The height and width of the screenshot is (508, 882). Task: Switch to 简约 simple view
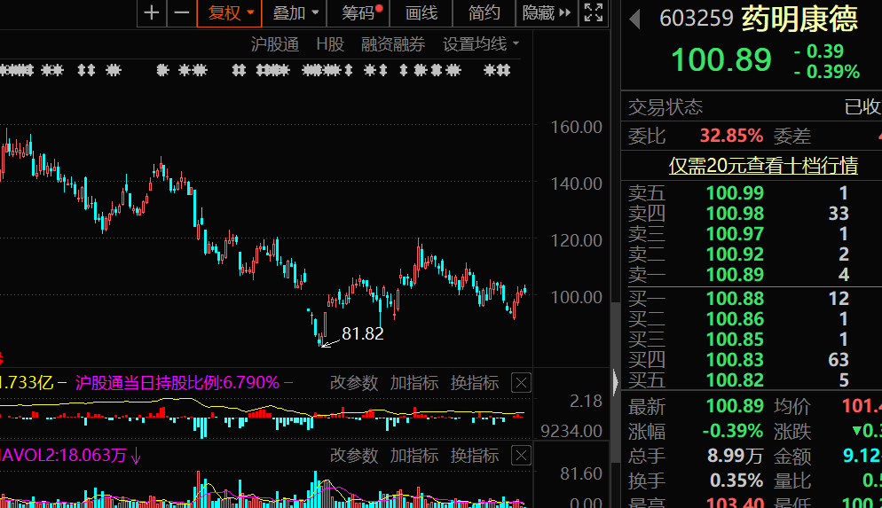tap(484, 12)
